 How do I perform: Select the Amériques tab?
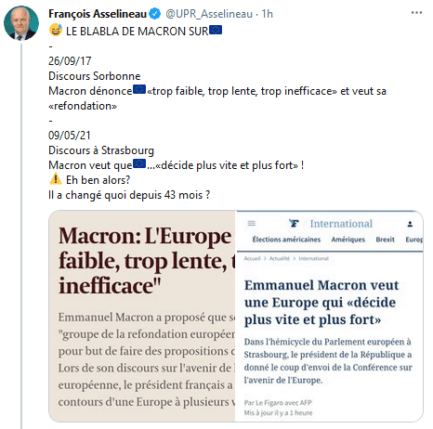pyautogui.click(x=348, y=240)
